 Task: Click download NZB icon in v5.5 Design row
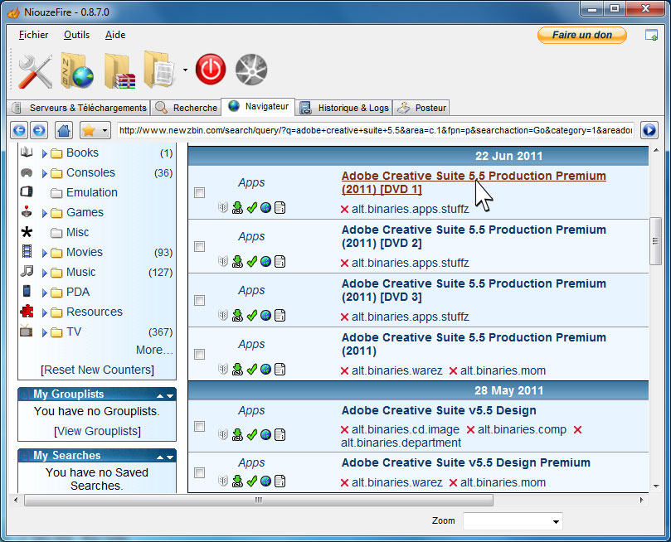[237, 435]
